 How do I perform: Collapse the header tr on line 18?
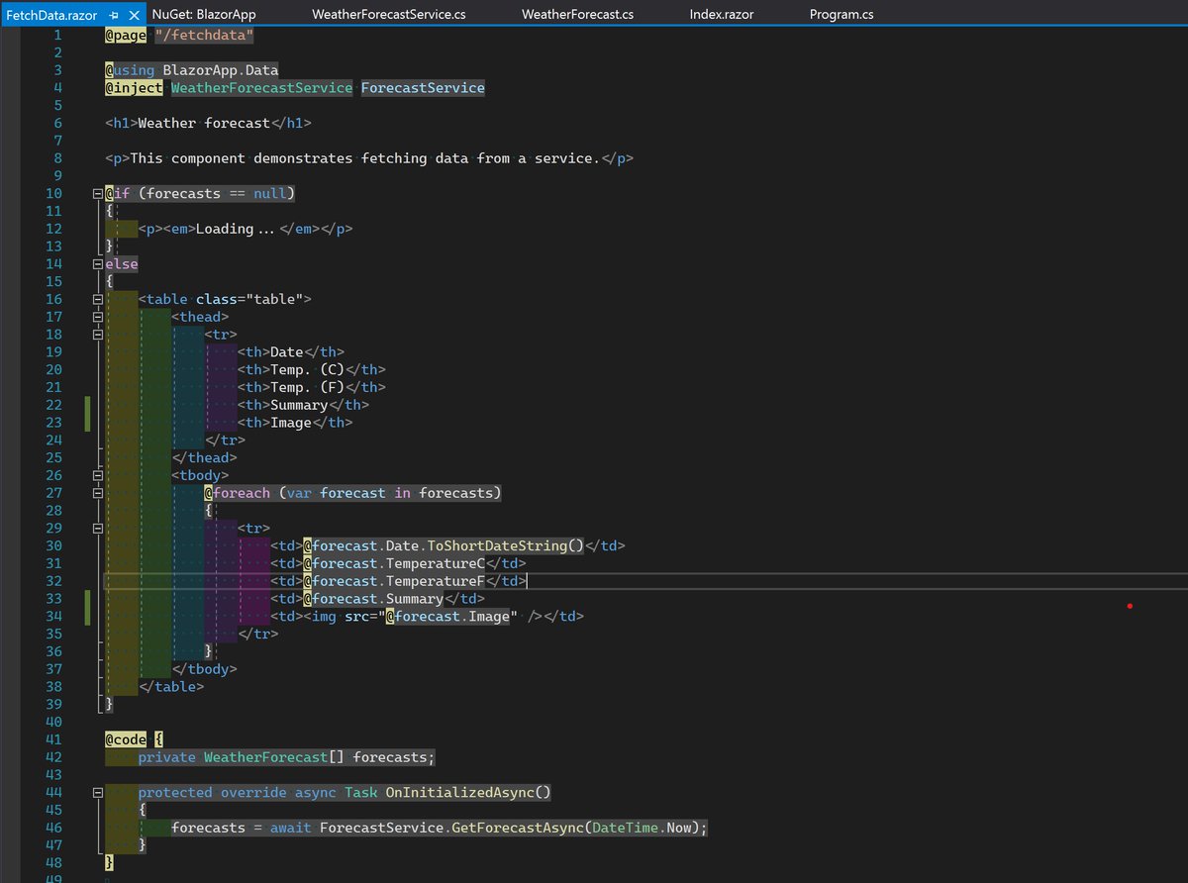click(97, 335)
